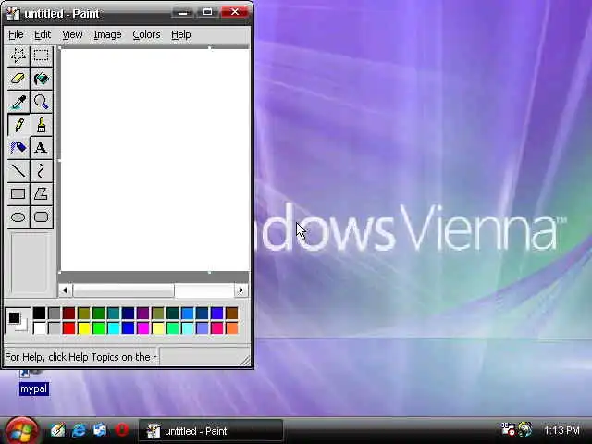
Task: Activate the Pick Color eyedropper
Action: pos(18,102)
